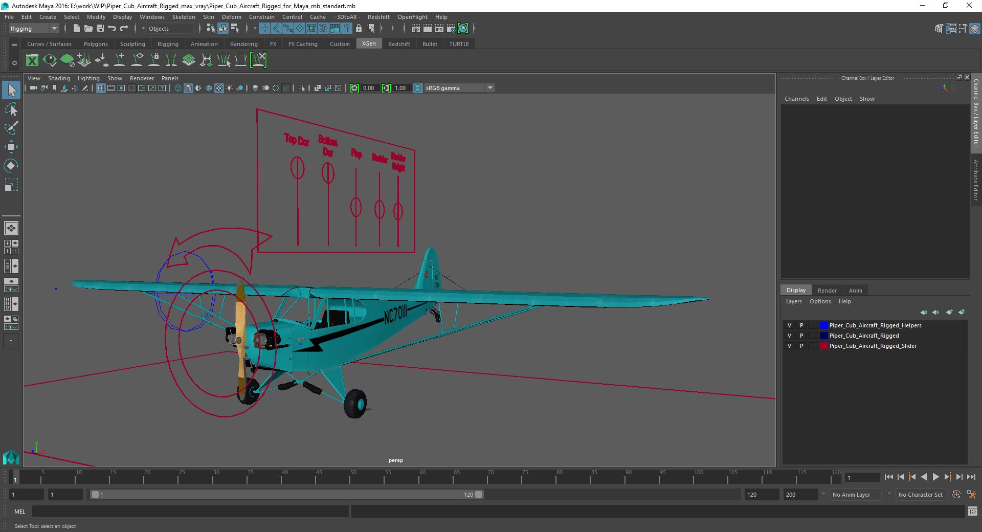The width and height of the screenshot is (982, 532).
Task: Click the animation end time field showing 200
Action: click(800, 495)
